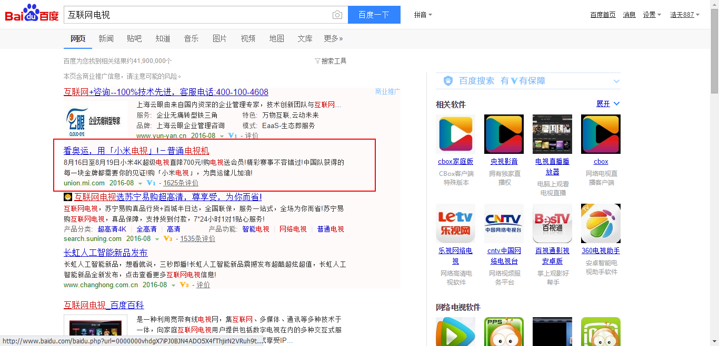Select the 超高清4K product category
719x346 pixels.
coord(112,229)
